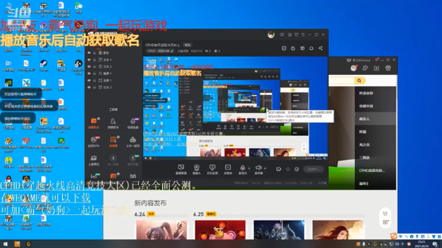Toggle the preview eye icon in the bottom bar
Viewport: 442px width, 248px height.
288,169
